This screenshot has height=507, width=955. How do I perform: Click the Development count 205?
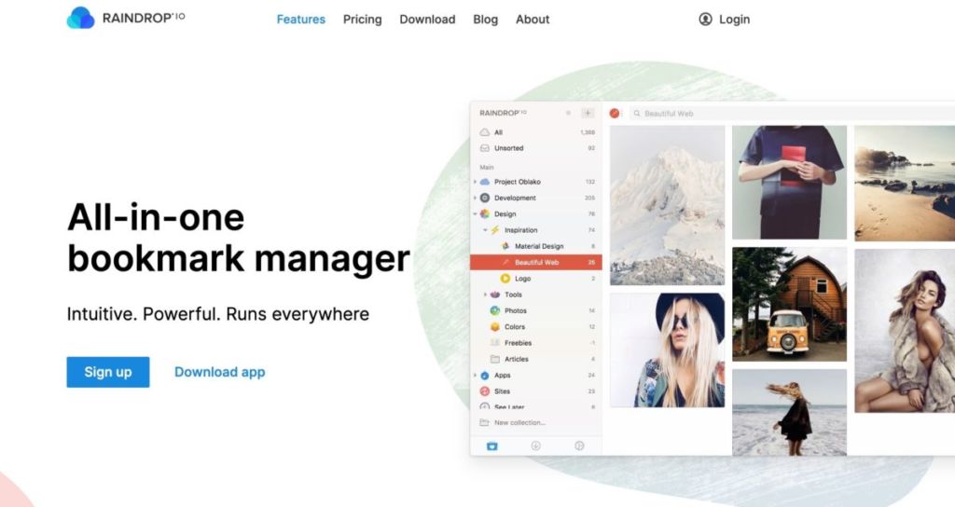(x=589, y=198)
